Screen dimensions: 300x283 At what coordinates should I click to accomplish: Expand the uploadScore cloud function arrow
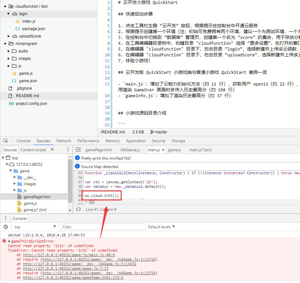click(8, 36)
